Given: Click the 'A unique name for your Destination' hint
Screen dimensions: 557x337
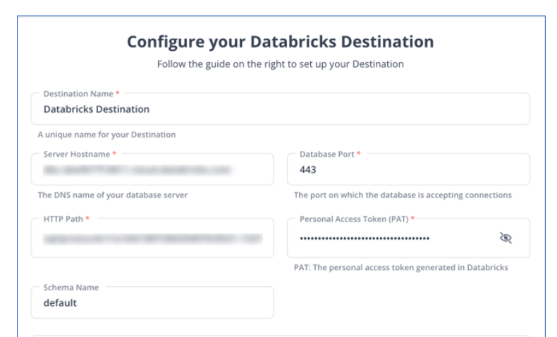Looking at the screenshot, I should click(107, 135).
